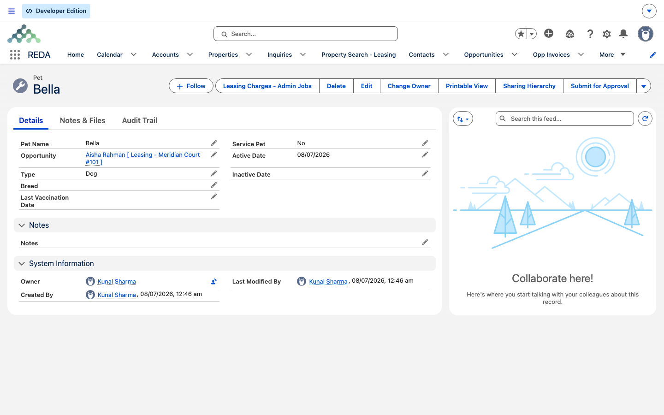
Task: Open the Setup gear icon
Action: (607, 34)
